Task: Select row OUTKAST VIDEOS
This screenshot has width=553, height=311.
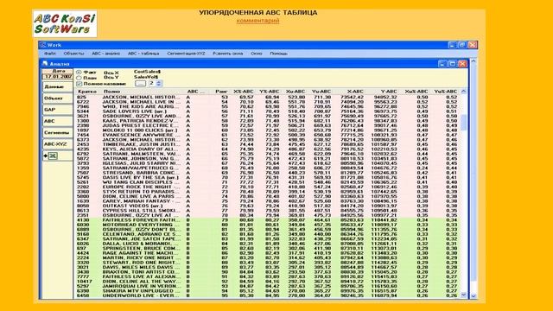Action: click(266, 206)
